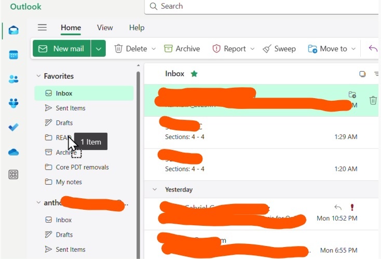Open the message list filter icon
Viewport: 381px width, 259px height.
[376, 74]
